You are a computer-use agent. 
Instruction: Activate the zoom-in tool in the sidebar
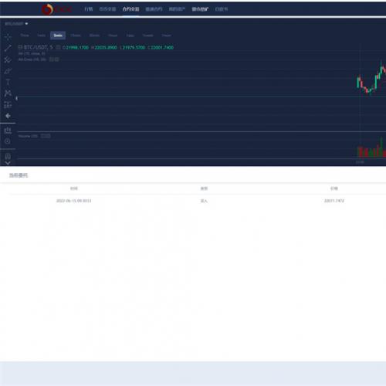tap(8, 141)
